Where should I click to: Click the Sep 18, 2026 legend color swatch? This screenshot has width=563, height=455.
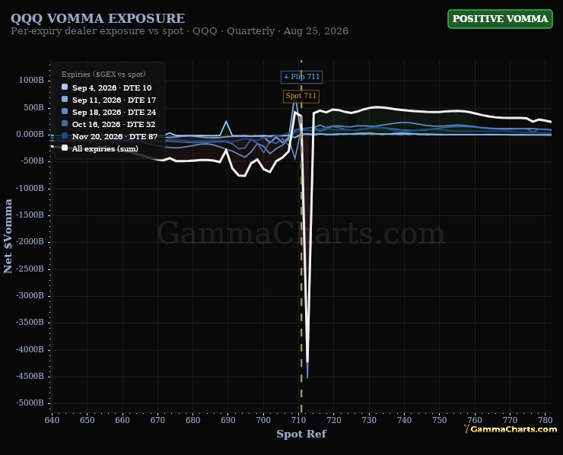pyautogui.click(x=65, y=111)
